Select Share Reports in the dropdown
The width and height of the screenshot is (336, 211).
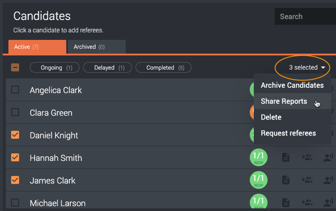(292, 101)
